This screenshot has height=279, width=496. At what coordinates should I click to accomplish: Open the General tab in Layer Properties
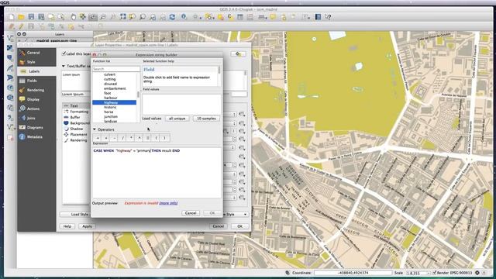tap(36, 53)
